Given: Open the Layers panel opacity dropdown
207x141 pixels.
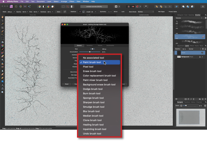Looking at the screenshot, I should [x=187, y=49].
